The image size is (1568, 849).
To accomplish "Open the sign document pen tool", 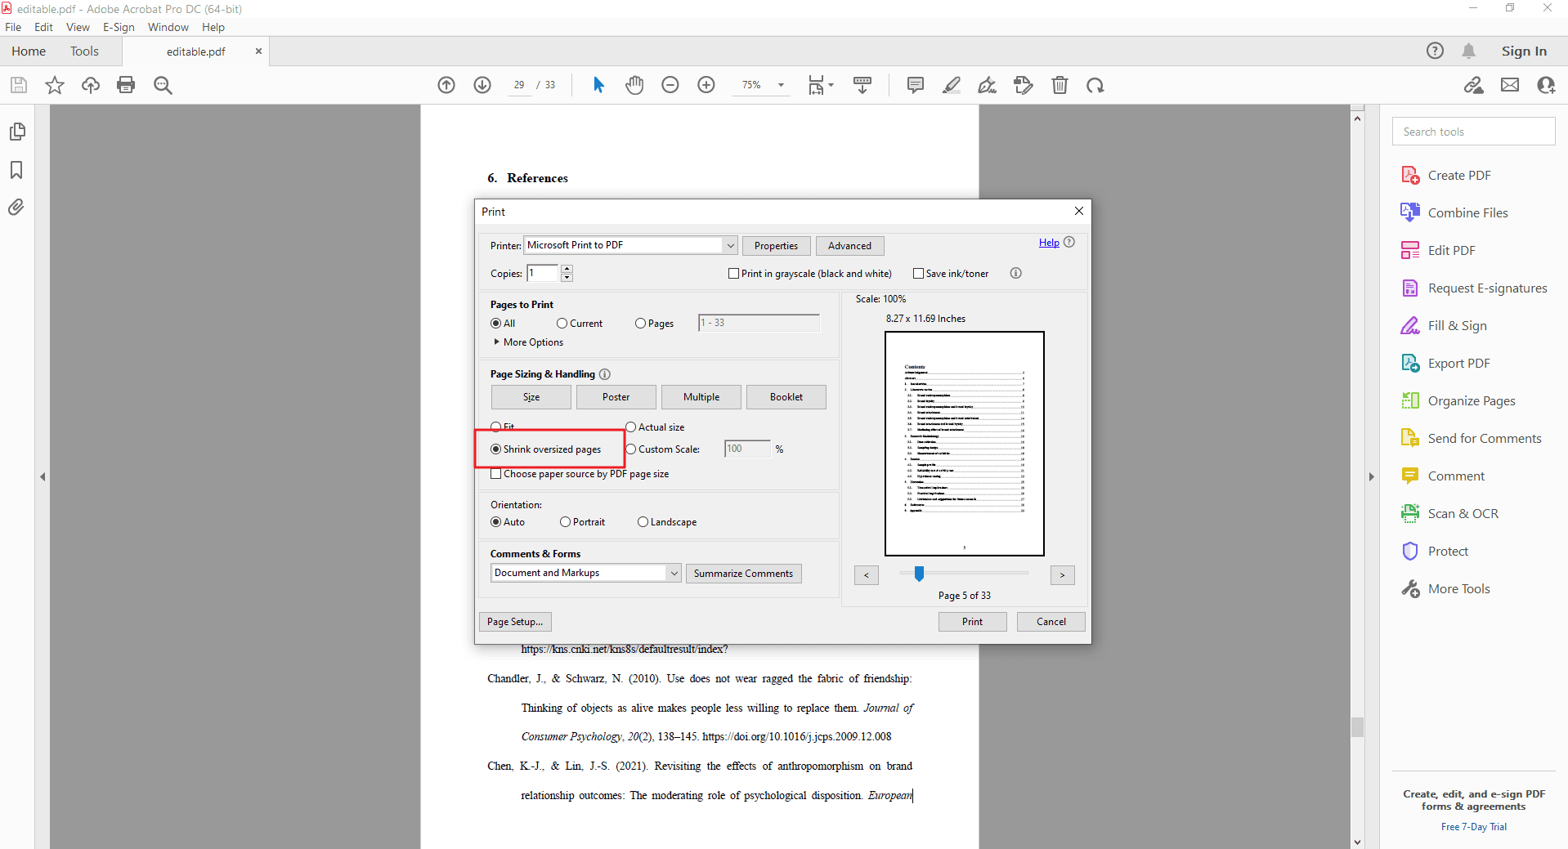I will [x=988, y=85].
